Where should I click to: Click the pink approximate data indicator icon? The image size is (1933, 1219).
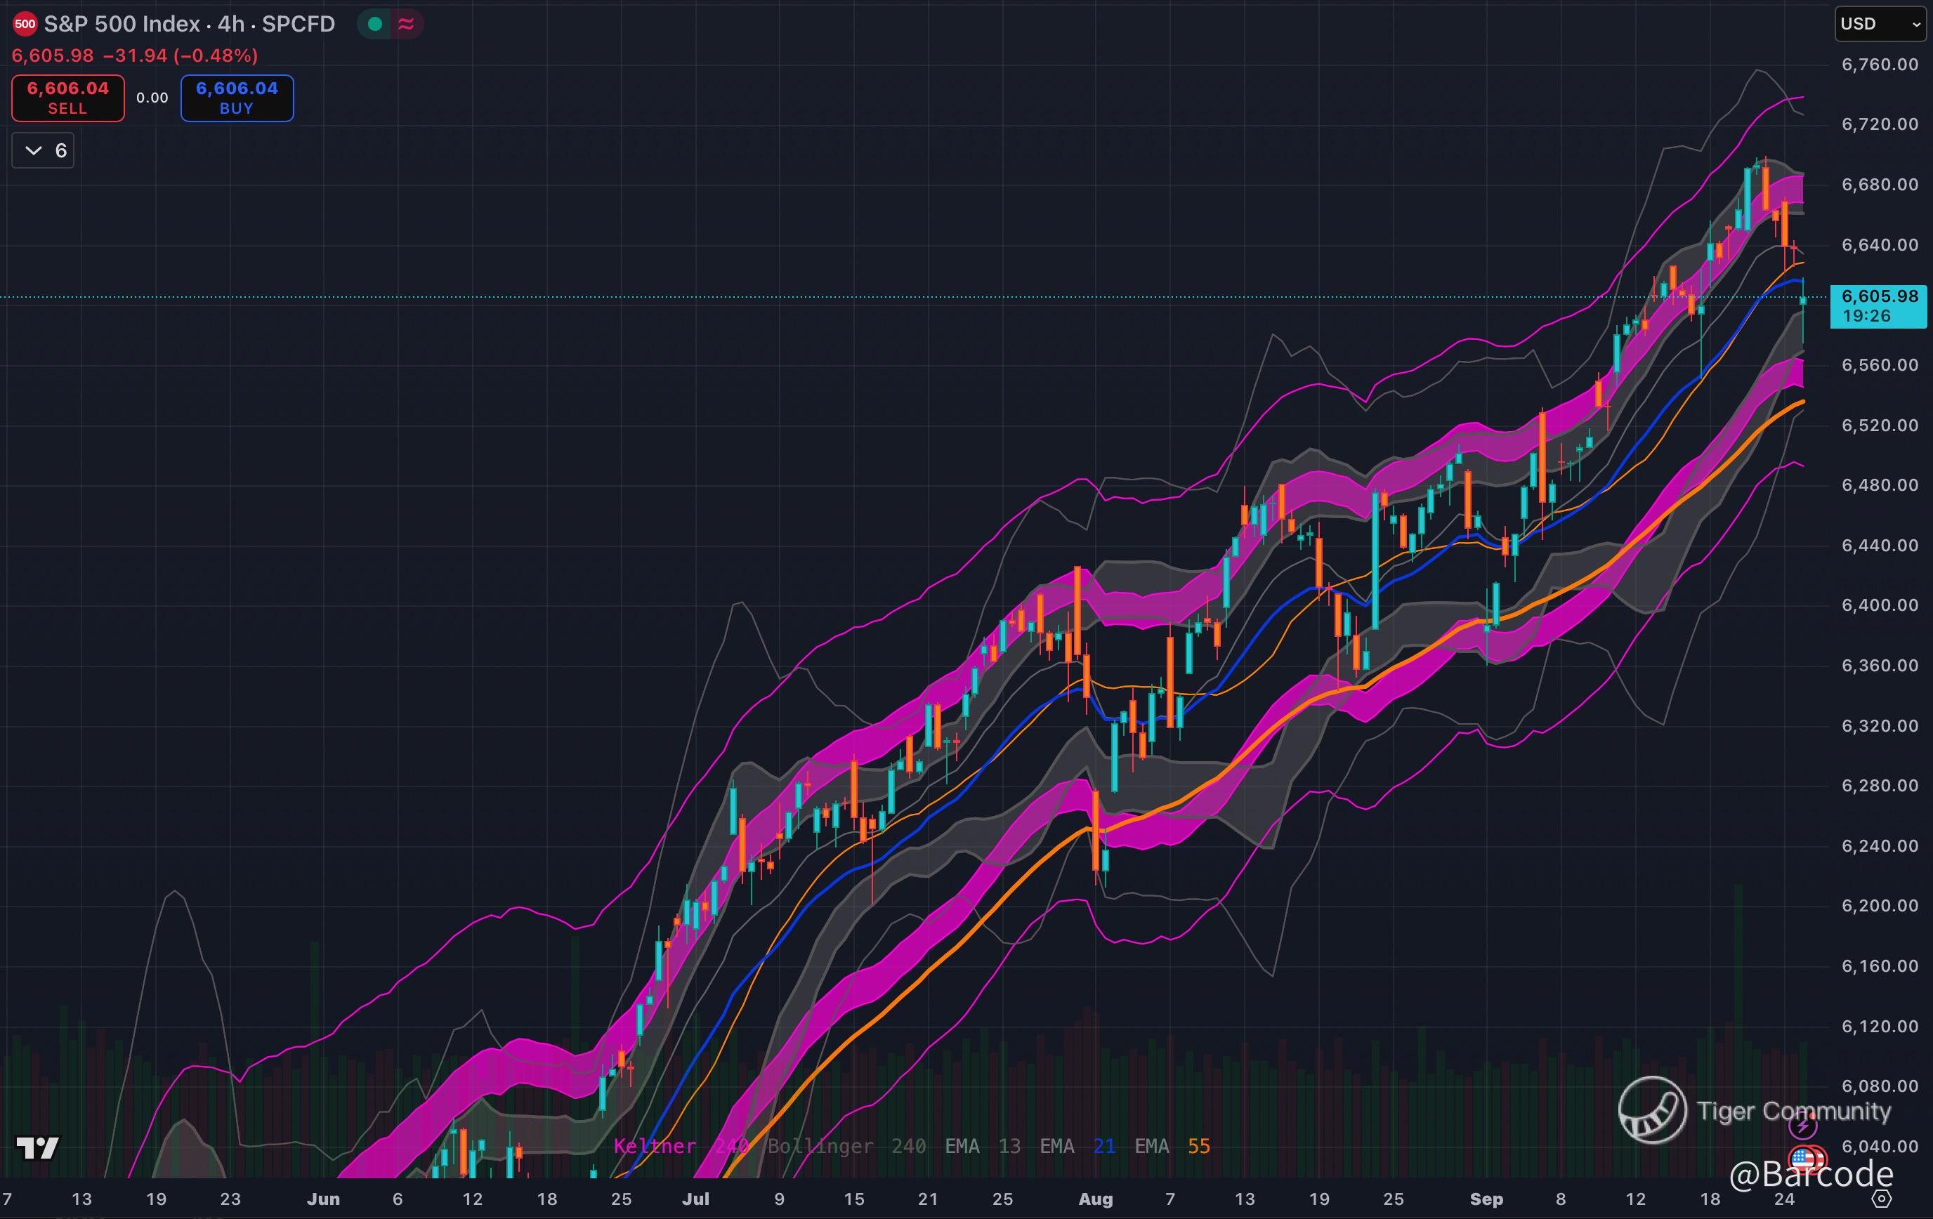coord(406,24)
